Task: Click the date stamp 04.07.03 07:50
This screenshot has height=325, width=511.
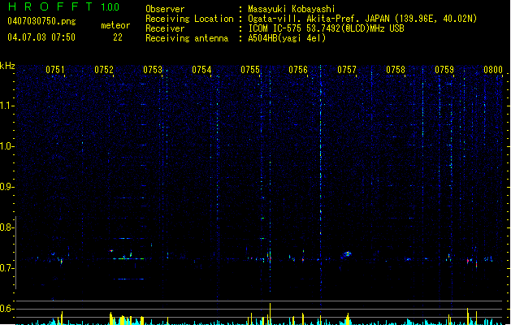Action: tap(41, 37)
